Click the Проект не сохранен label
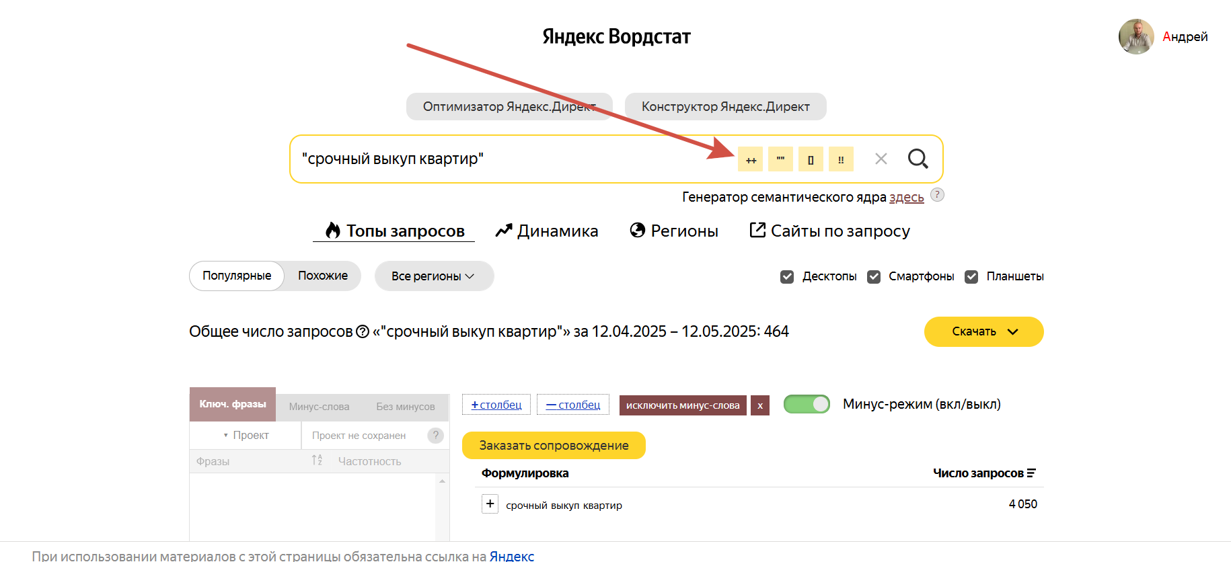The image size is (1231, 562). [359, 436]
